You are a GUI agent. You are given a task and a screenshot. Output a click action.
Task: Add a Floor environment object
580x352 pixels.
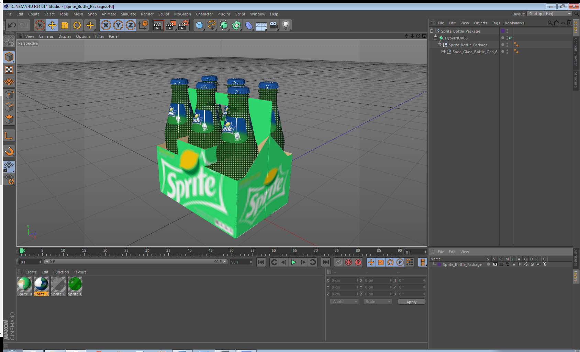pyautogui.click(x=261, y=25)
